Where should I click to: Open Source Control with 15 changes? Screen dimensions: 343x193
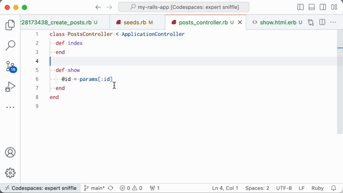tap(11, 66)
